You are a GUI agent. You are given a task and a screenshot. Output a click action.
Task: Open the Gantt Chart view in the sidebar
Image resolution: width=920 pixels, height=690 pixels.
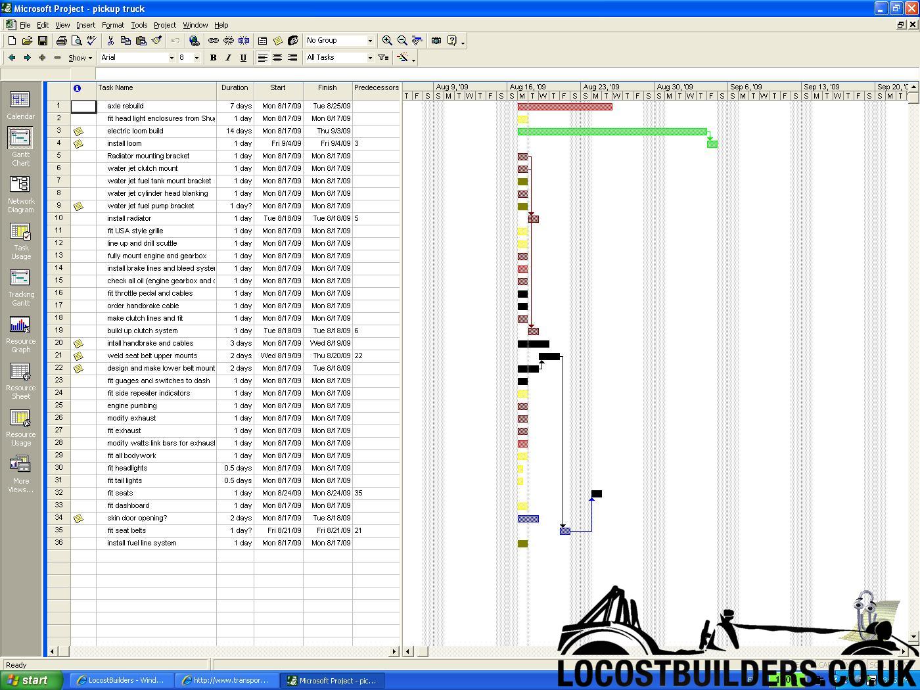pos(20,146)
